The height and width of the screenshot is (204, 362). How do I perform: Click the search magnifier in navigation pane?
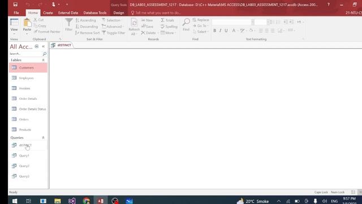45,54
